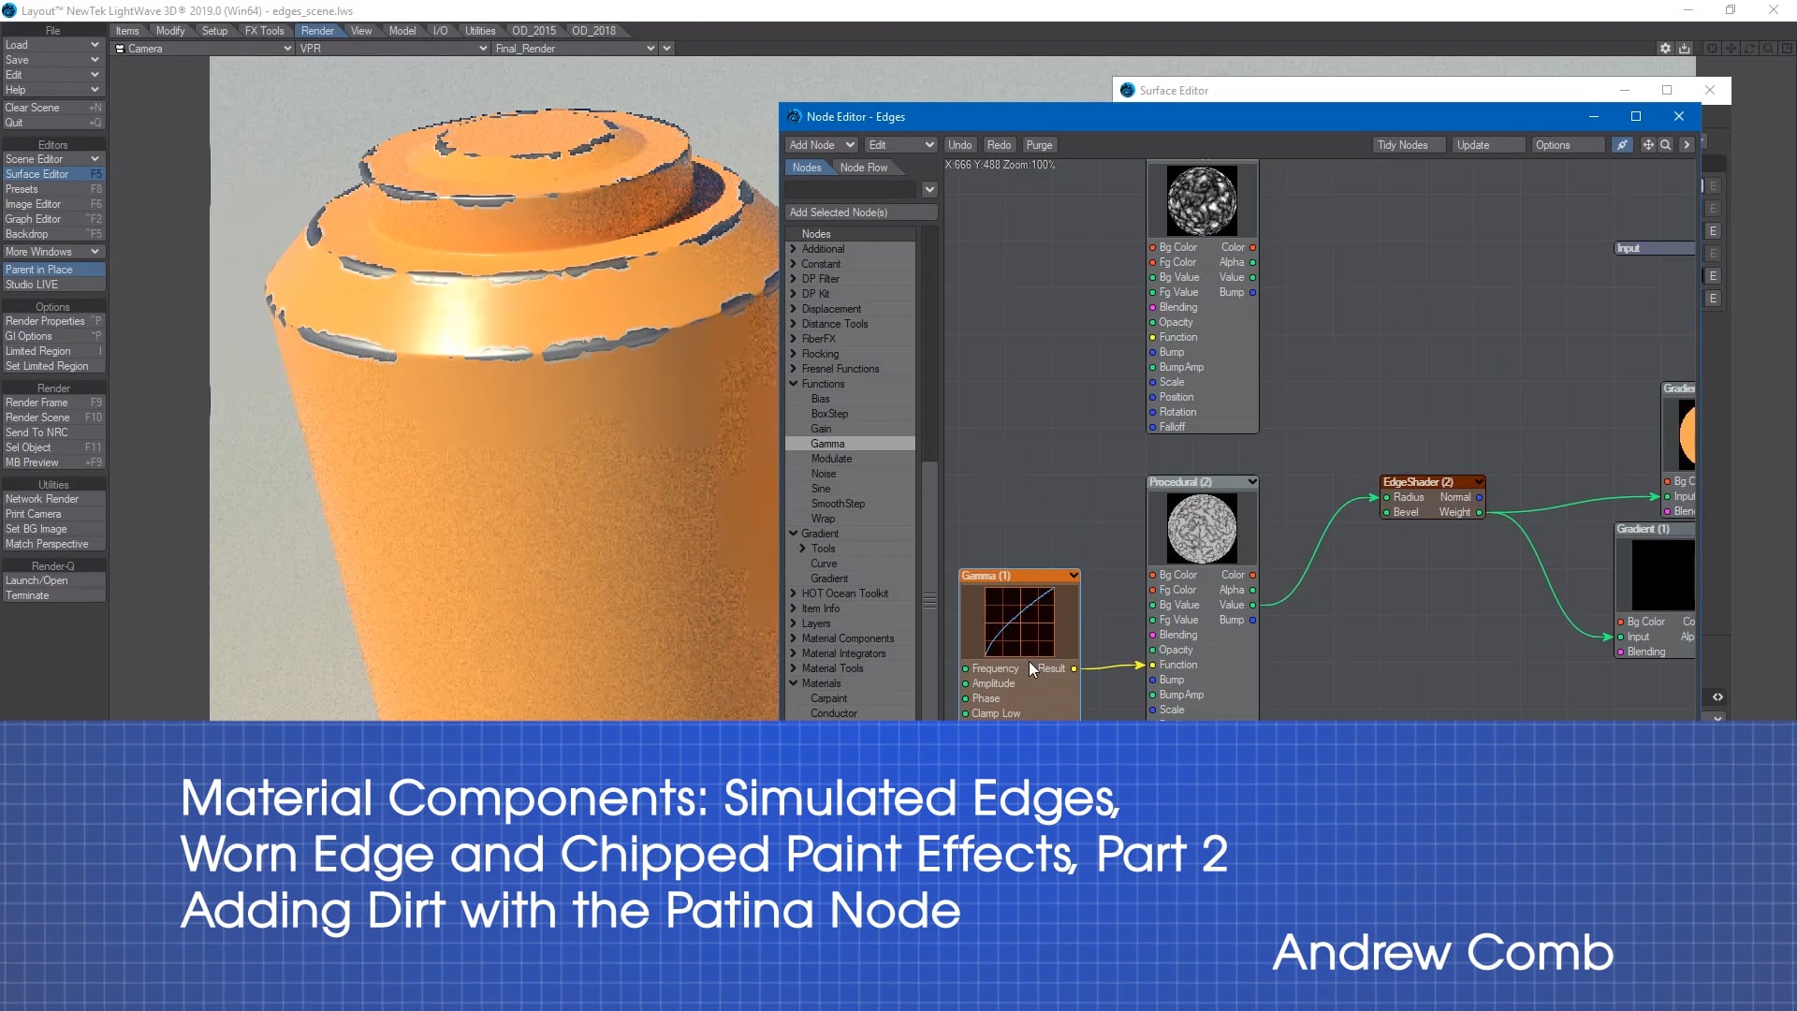The width and height of the screenshot is (1797, 1011).
Task: Click the zoom magnifier icon in the node editor
Action: (x=1666, y=145)
